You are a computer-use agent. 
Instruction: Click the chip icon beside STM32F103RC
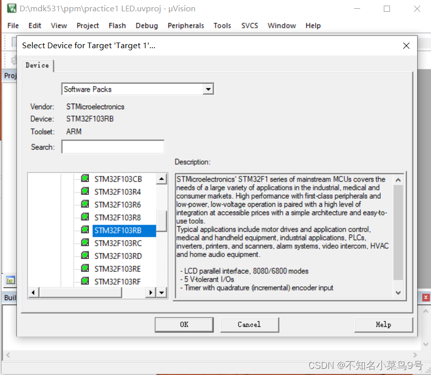tap(85, 242)
